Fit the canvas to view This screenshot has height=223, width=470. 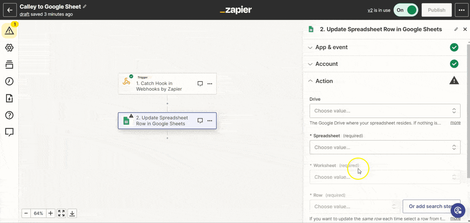tap(61, 213)
